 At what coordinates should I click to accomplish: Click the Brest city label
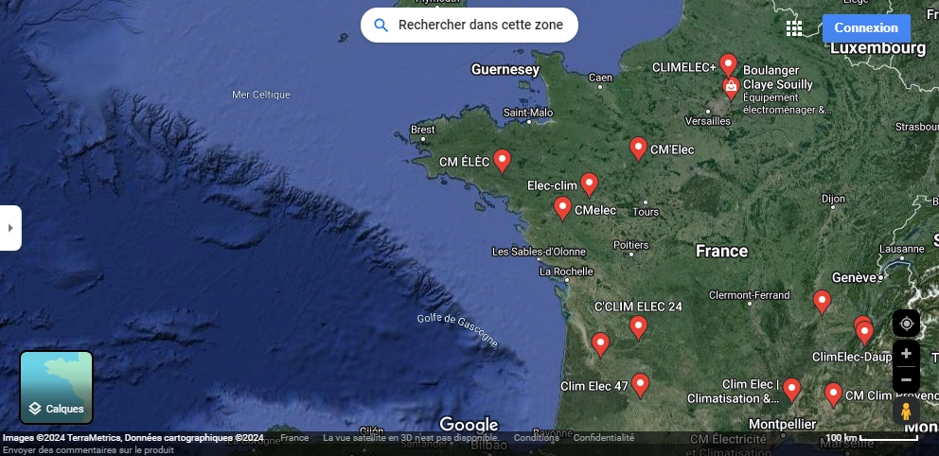423,130
